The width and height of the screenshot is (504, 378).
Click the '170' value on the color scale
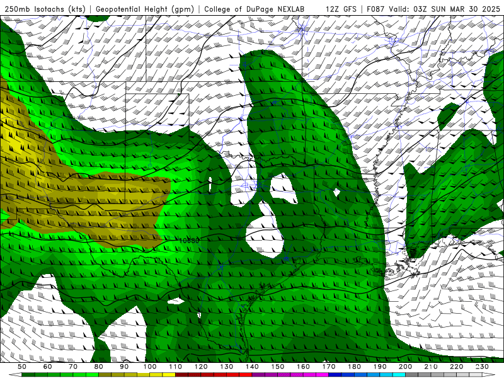[x=329, y=367]
